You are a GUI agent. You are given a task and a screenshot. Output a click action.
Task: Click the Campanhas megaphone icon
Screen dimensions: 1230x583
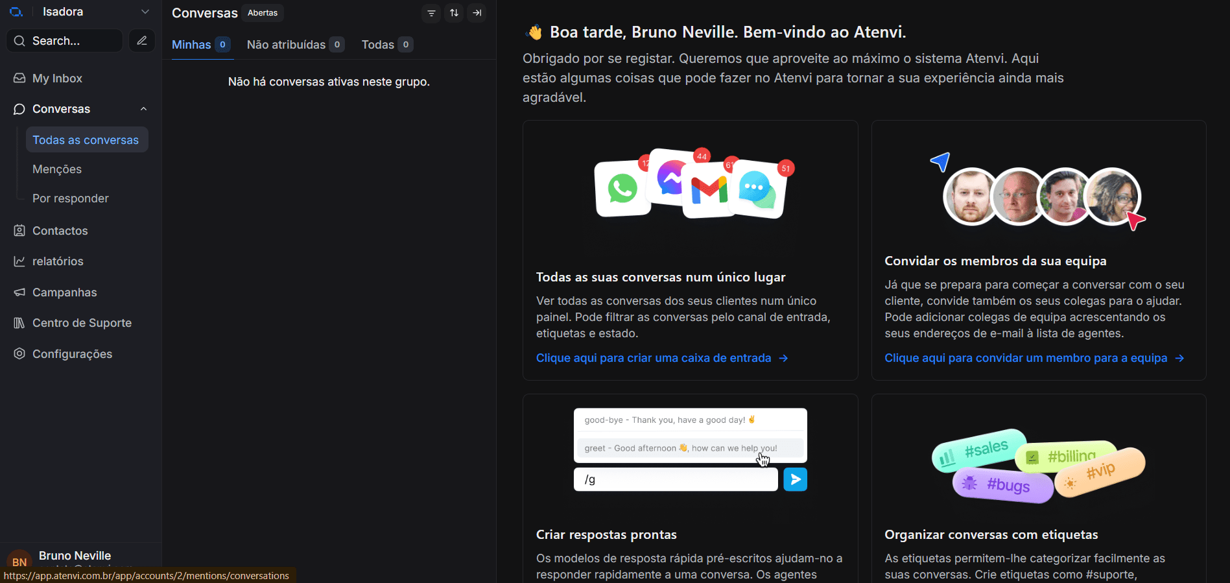[x=19, y=292]
